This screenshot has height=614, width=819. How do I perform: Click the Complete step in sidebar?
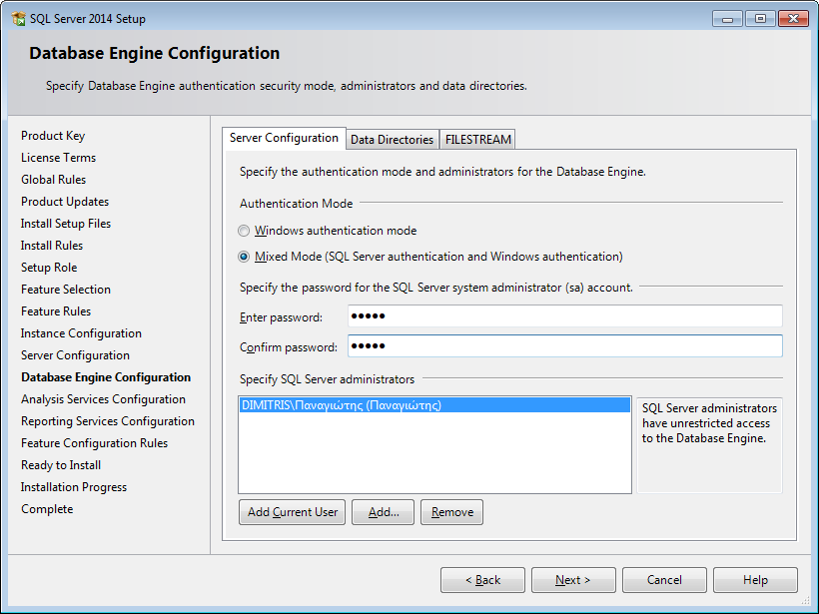47,509
